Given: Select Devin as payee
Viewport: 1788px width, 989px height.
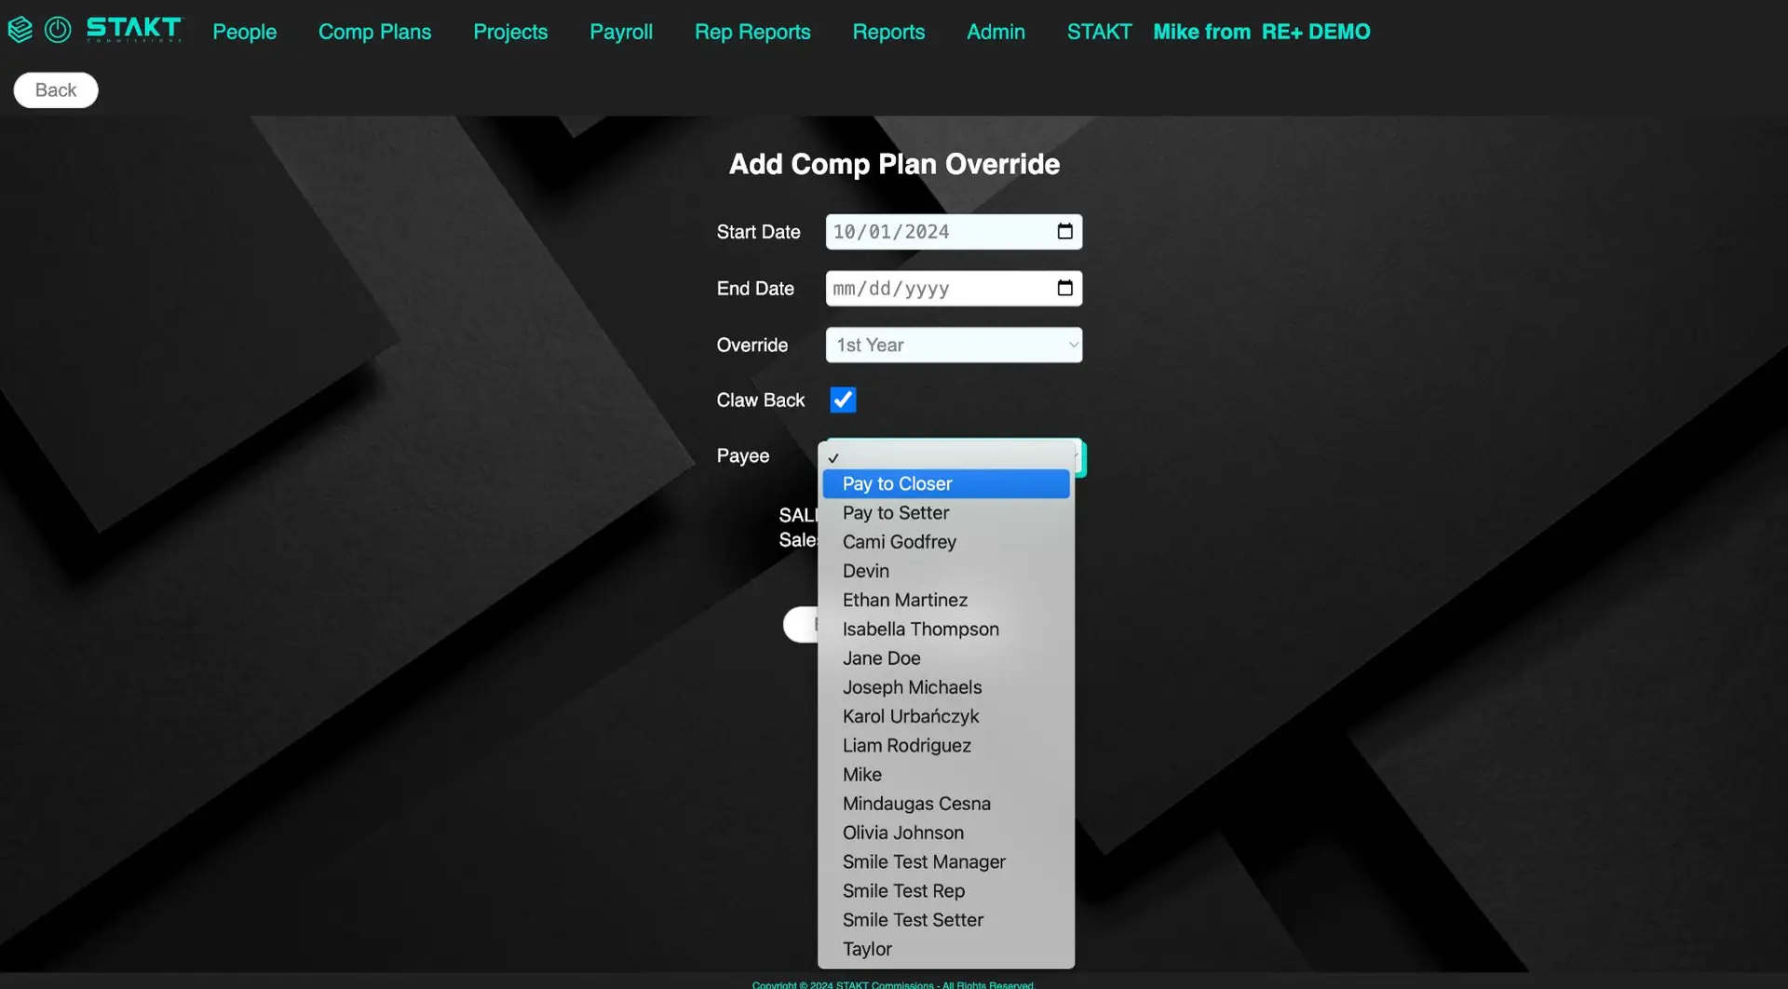Looking at the screenshot, I should tap(946, 571).
